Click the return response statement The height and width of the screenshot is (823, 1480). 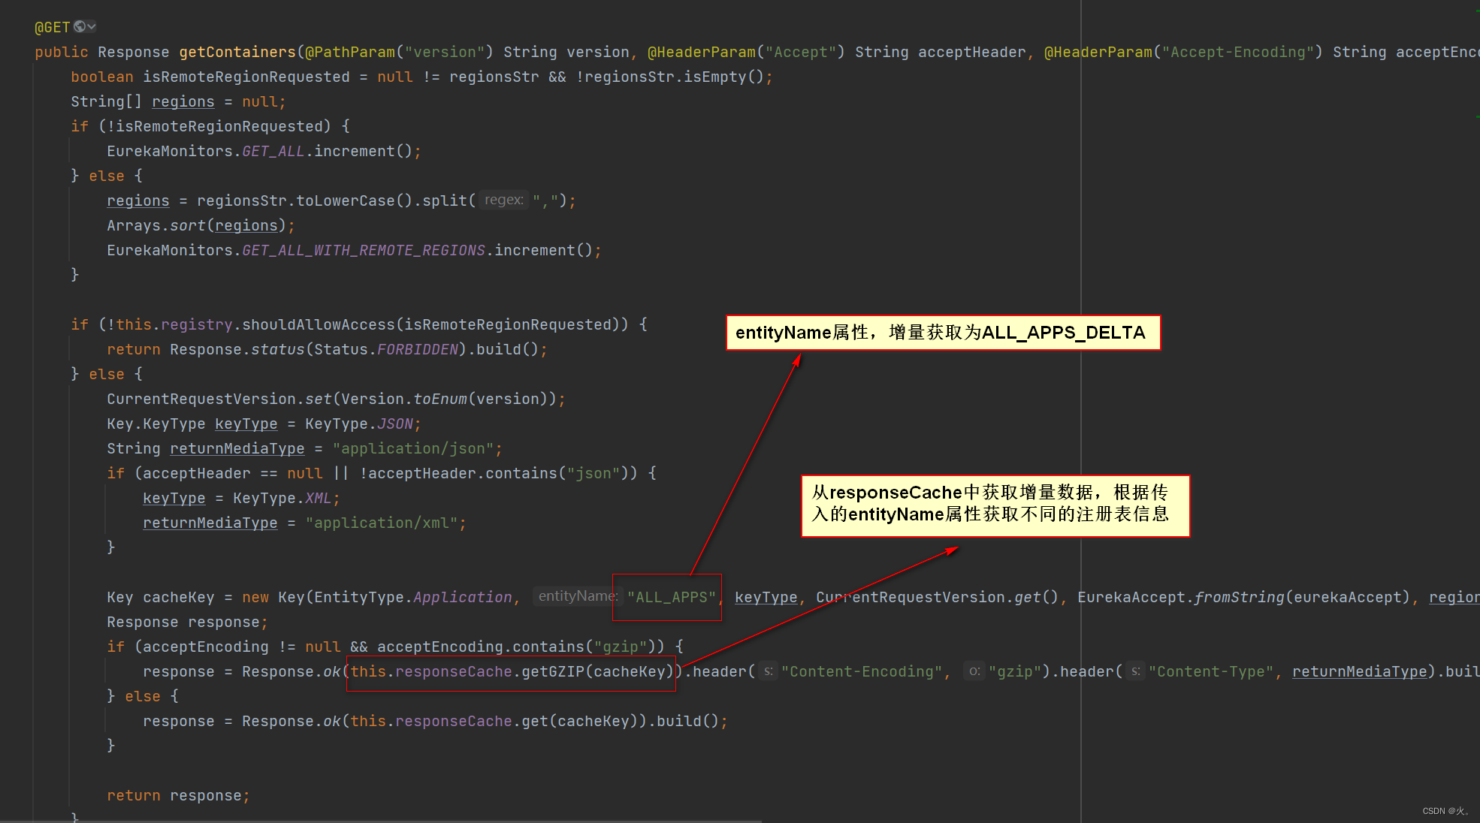coord(179,795)
